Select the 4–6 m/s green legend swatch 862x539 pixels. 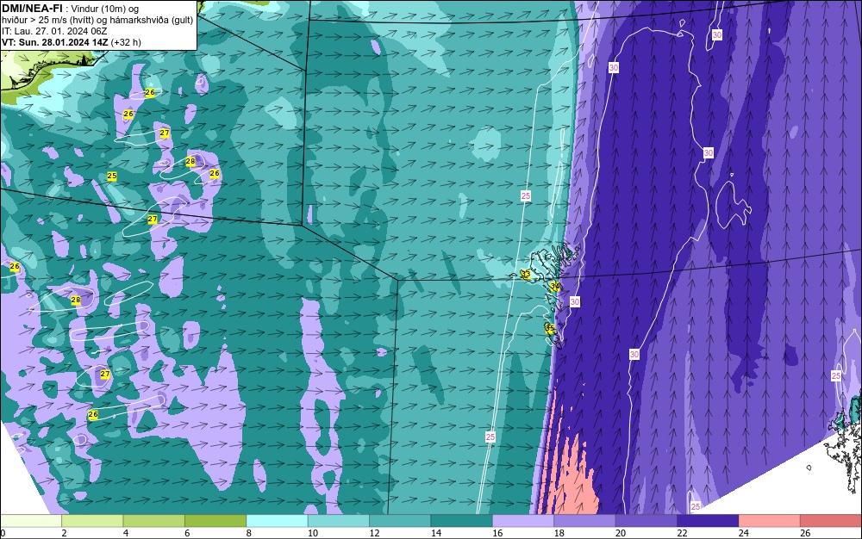154,521
